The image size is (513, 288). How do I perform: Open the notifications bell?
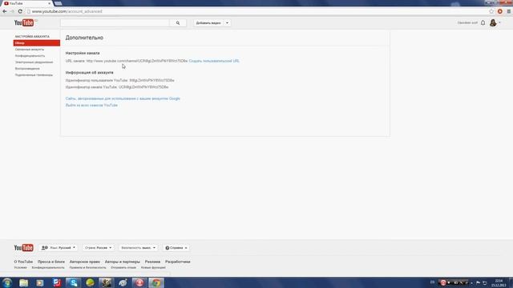tap(483, 22)
